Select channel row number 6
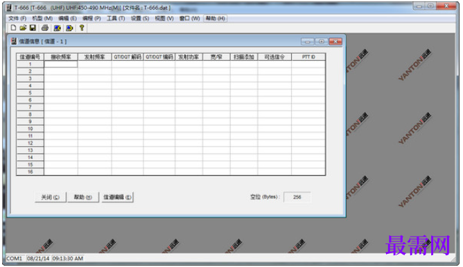This screenshot has height=267, width=463. [x=30, y=100]
